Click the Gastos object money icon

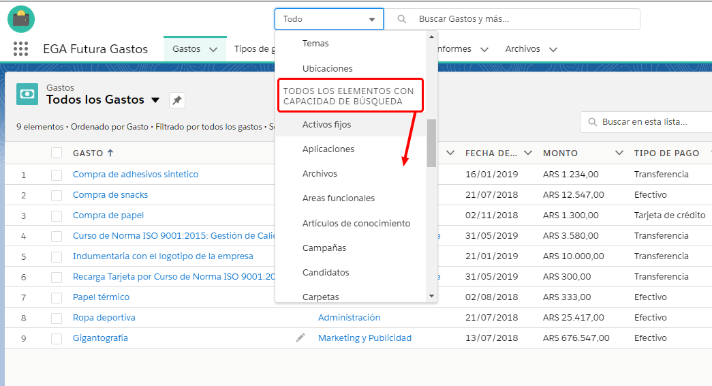coord(27,94)
